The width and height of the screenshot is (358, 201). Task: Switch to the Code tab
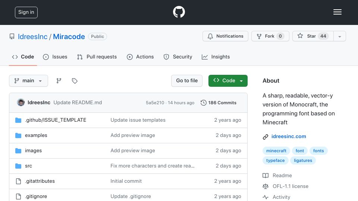(x=23, y=57)
